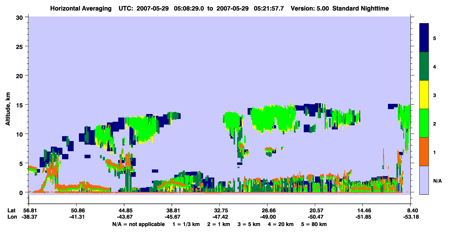456x234 pixels.
Task: Click the longitude value '-45.67'
Action: pyautogui.click(x=172, y=217)
